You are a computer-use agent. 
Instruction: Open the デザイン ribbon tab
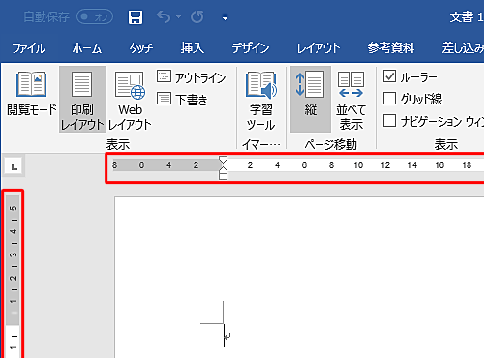click(x=251, y=48)
